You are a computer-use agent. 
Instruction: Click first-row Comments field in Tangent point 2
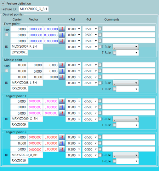point(129,137)
